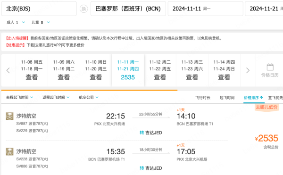Sort results by 飞行时长
This screenshot has width=283, height=175.
point(203,98)
